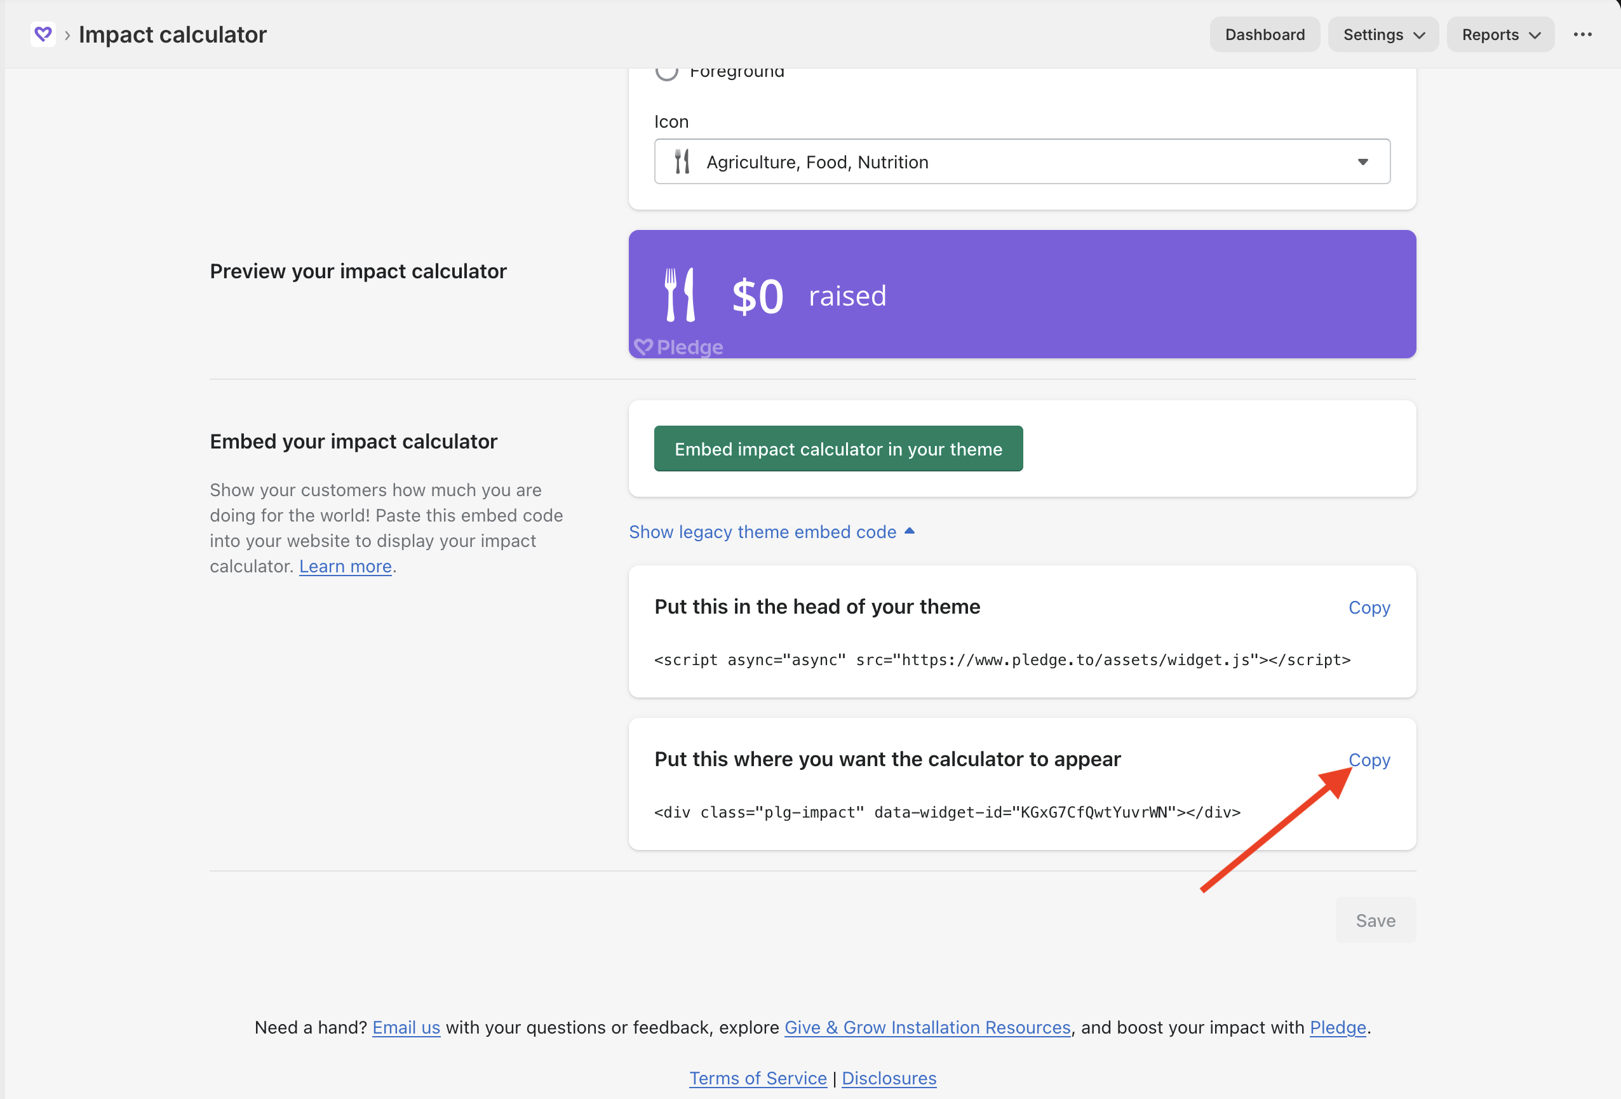Collapse Show legacy theme embed code

[x=772, y=532]
